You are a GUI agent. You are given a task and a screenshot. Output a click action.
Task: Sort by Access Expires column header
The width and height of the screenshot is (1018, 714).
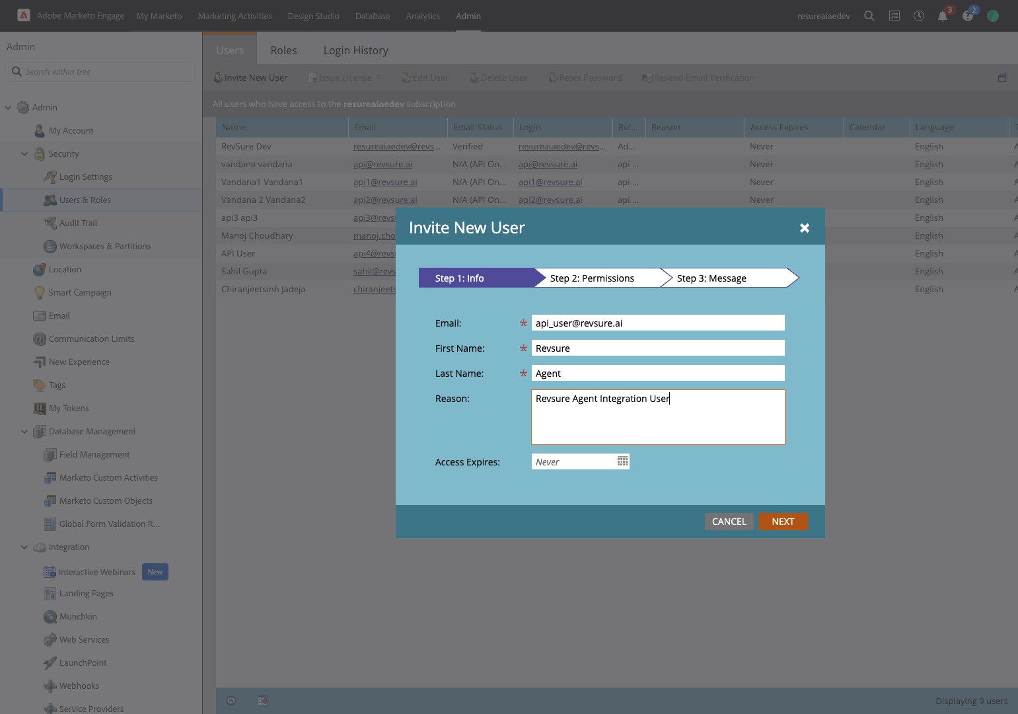click(x=794, y=128)
